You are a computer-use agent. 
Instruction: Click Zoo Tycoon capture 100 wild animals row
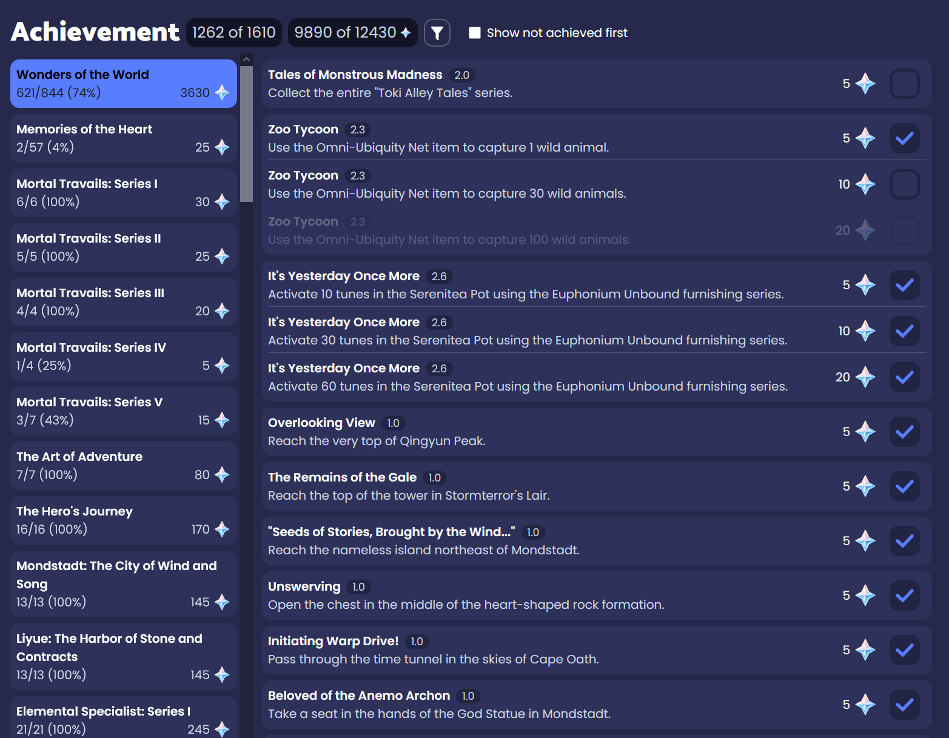pyautogui.click(x=597, y=230)
